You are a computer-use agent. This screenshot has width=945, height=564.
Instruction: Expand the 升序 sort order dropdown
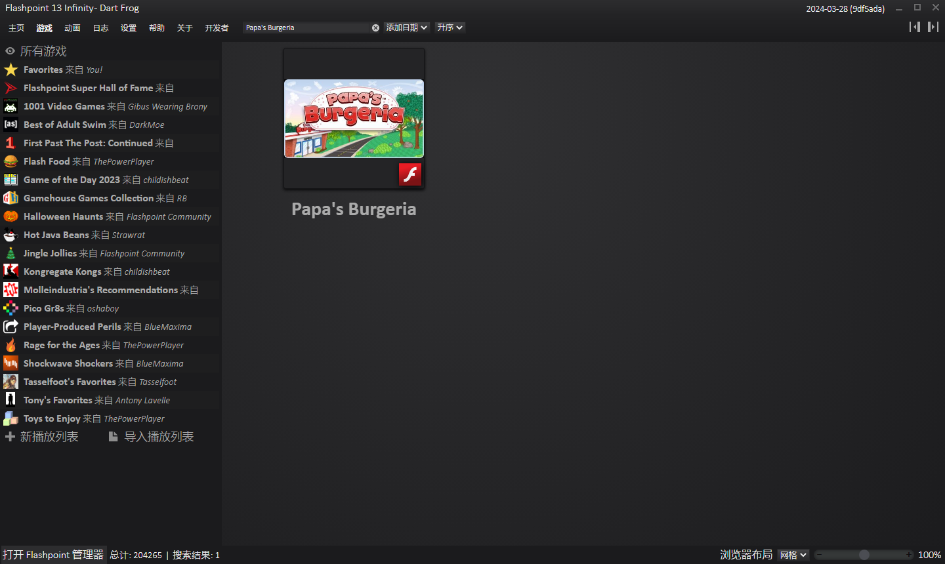point(450,28)
